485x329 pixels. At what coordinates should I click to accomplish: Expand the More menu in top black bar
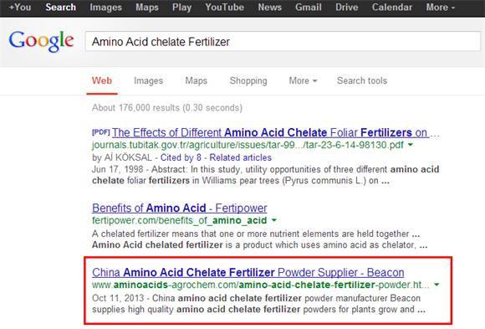(x=441, y=8)
